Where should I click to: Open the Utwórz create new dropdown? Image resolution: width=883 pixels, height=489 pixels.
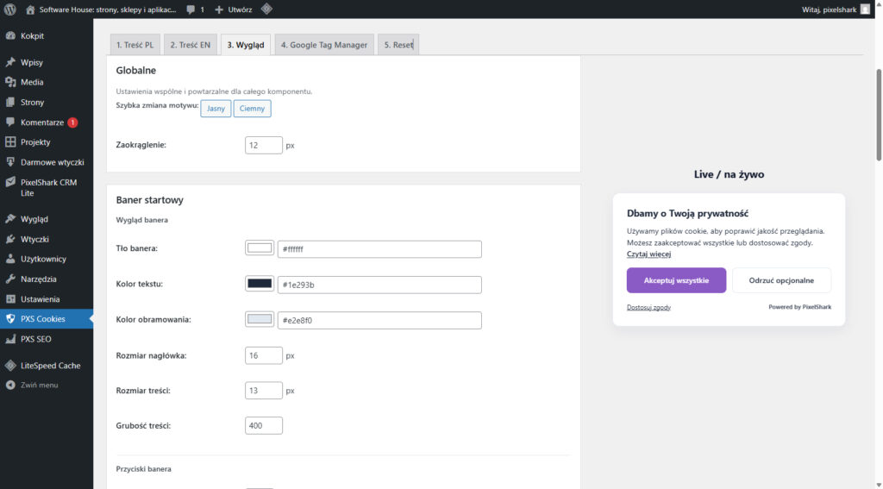point(233,9)
